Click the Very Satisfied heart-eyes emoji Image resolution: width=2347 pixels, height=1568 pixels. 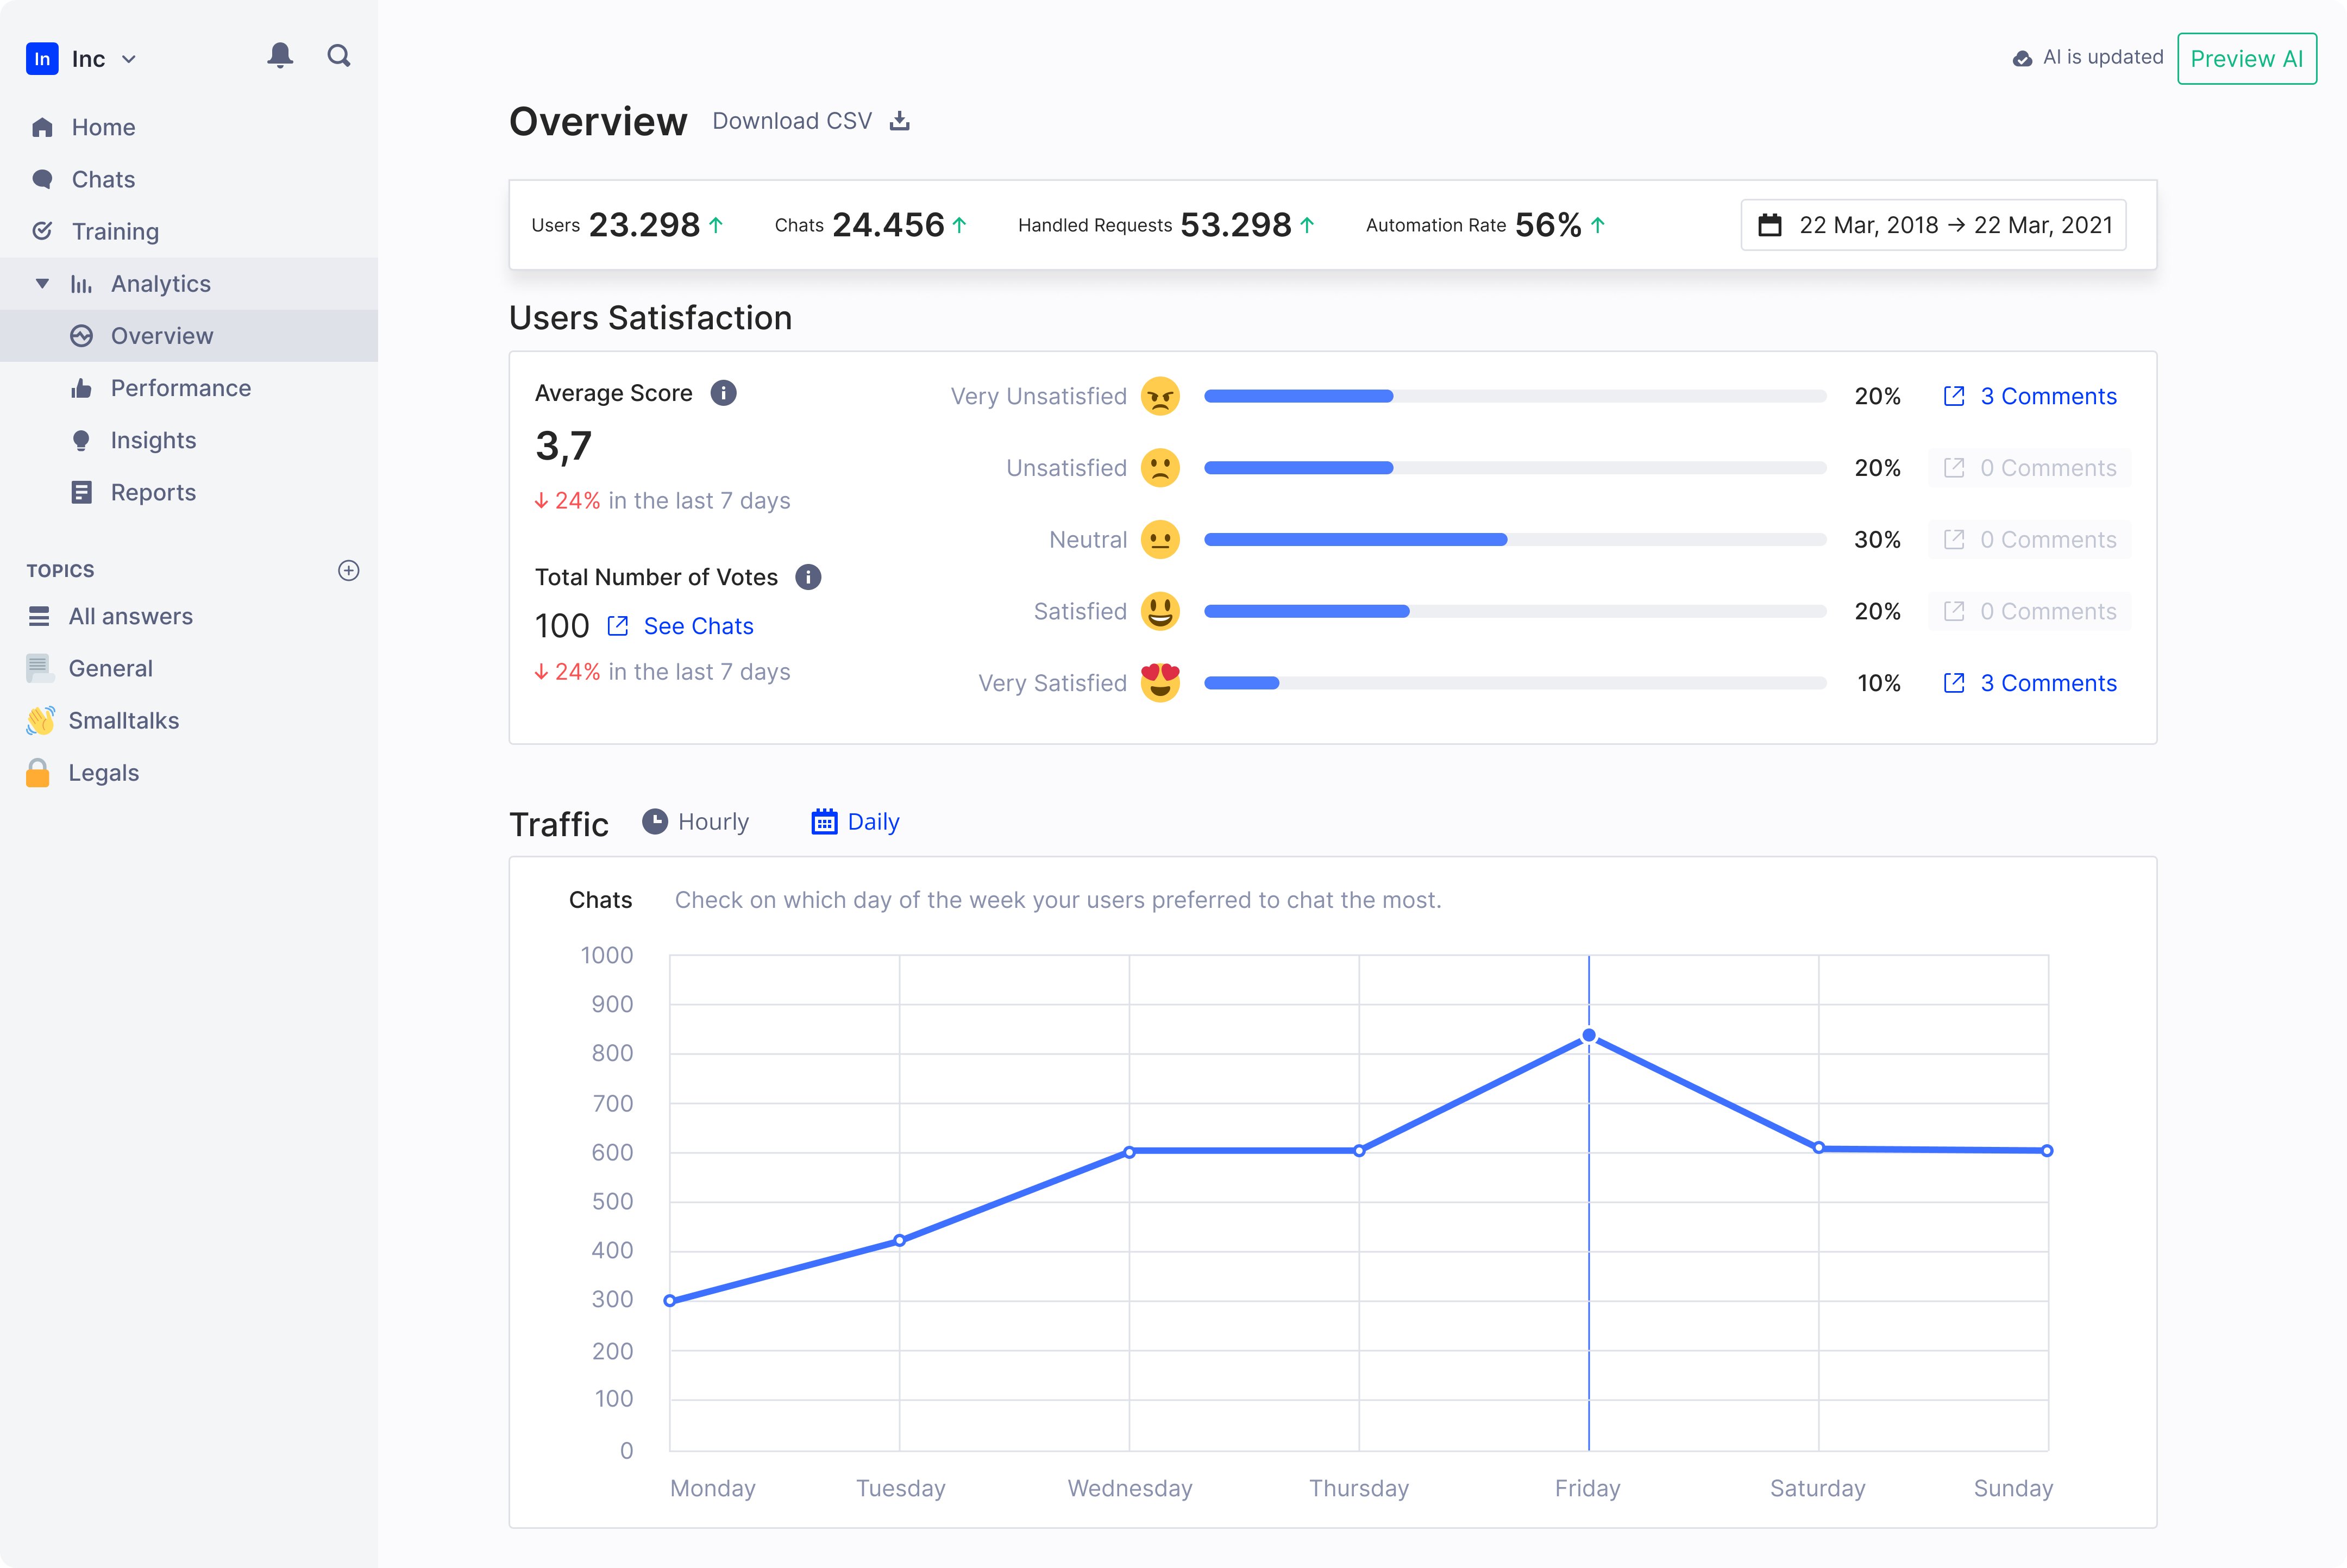pyautogui.click(x=1160, y=683)
